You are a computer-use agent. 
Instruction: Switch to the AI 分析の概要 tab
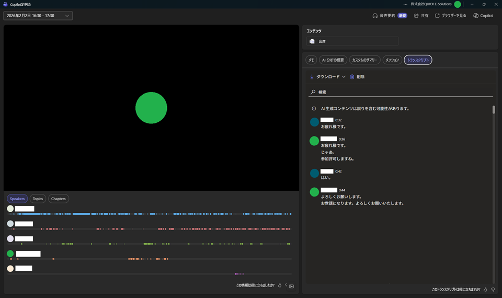click(x=333, y=60)
